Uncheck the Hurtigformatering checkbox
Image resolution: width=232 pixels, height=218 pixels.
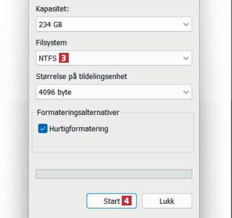tap(43, 129)
